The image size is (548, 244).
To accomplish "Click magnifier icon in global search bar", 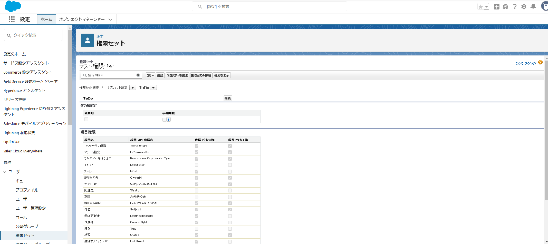I will click(200, 7).
